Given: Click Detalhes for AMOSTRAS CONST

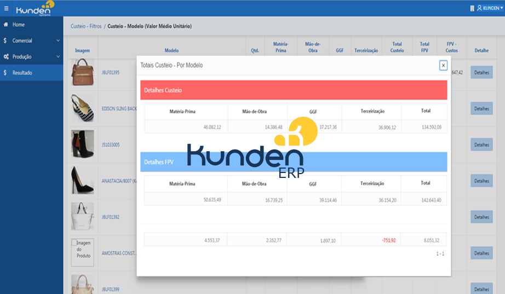Looking at the screenshot, I should pos(481,253).
